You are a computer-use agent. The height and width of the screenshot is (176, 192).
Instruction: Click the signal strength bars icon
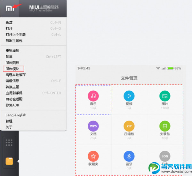164,68
